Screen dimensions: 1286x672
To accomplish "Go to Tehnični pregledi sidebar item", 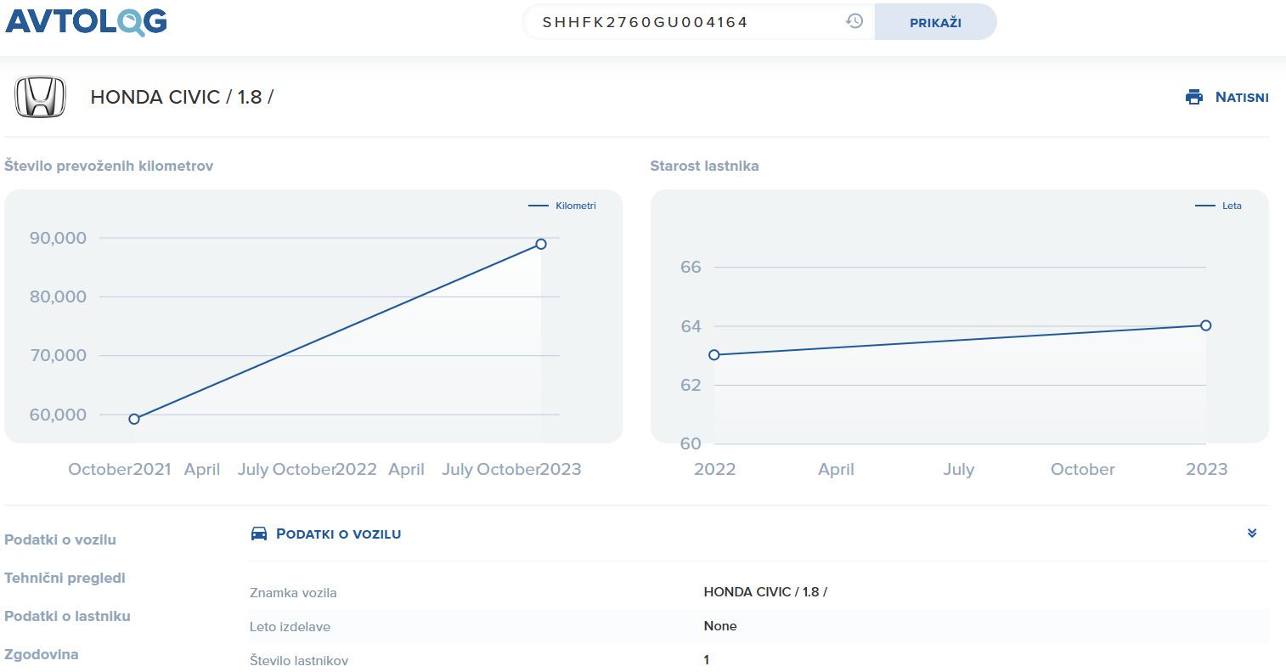I will click(65, 578).
